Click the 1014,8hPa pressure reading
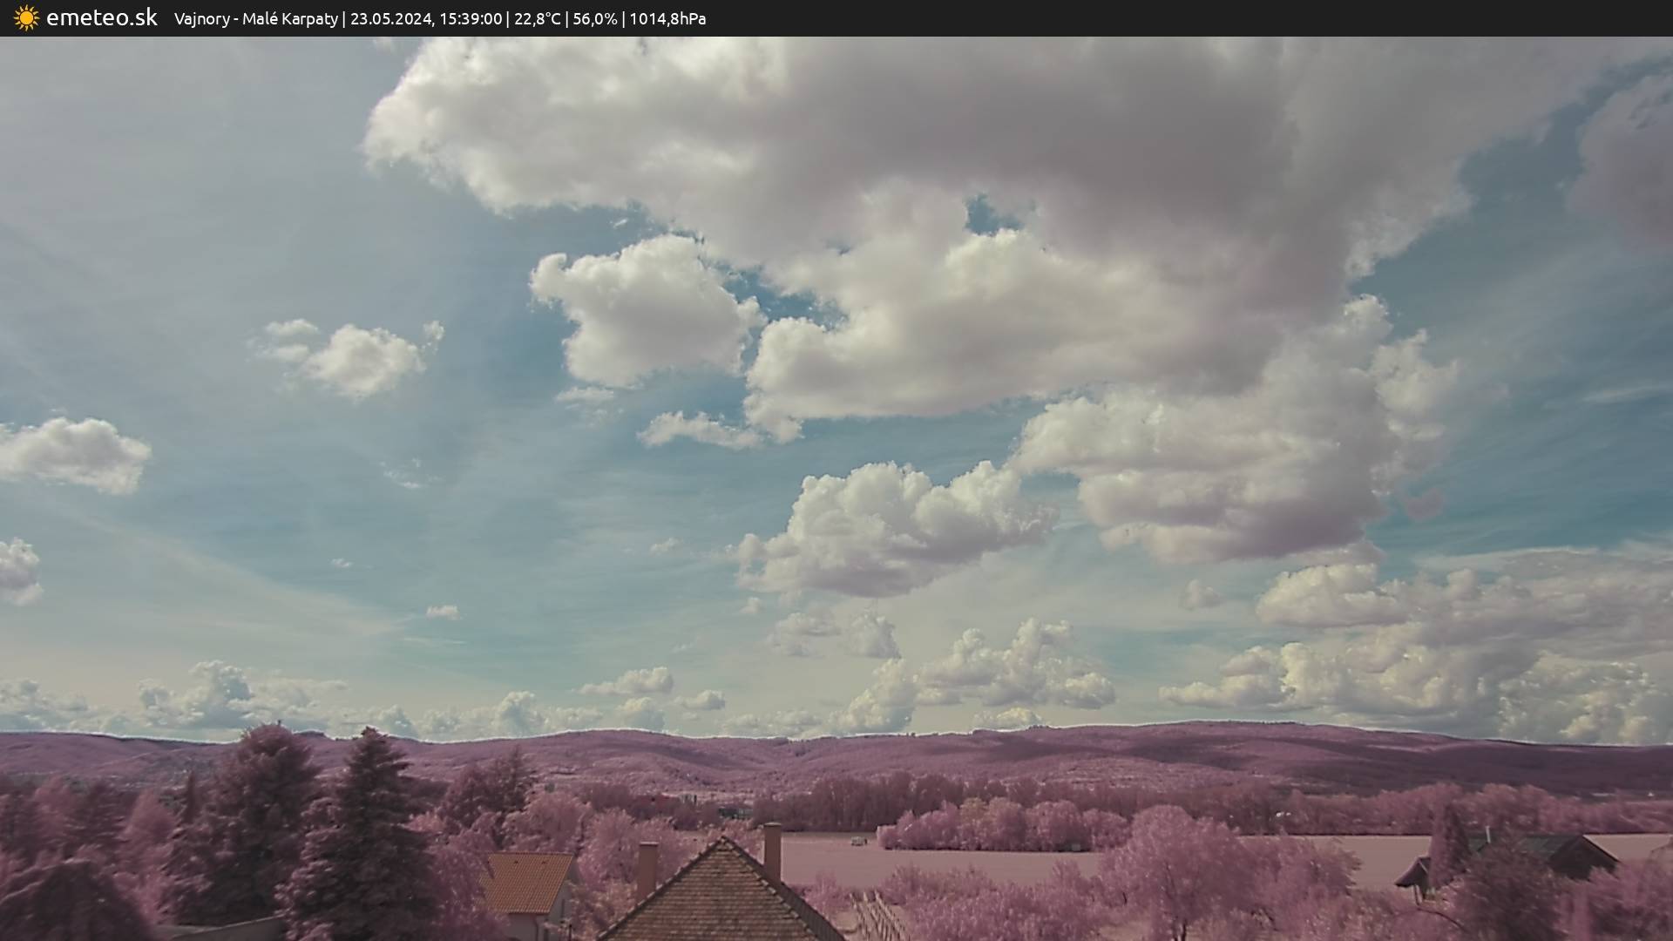 click(x=667, y=18)
